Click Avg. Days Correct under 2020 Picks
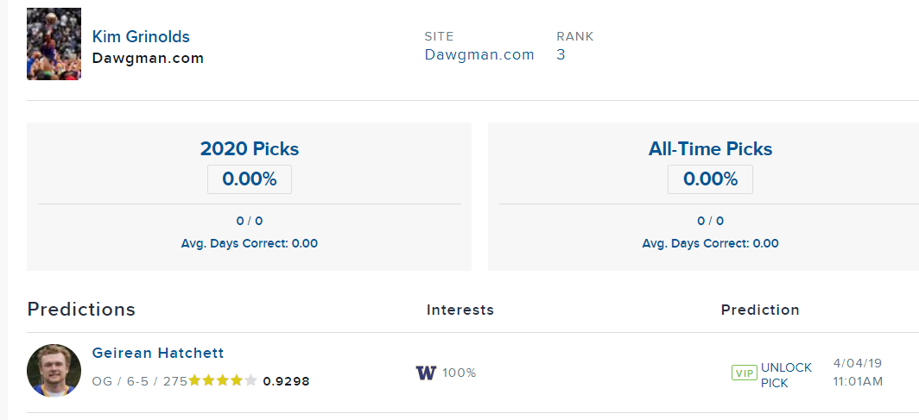 pyautogui.click(x=250, y=243)
